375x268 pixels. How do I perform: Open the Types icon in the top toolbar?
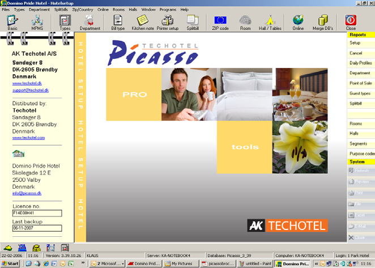(65, 22)
